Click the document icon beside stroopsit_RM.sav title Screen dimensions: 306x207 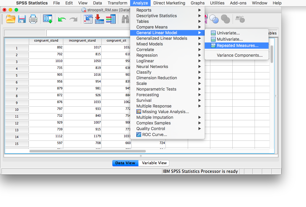(x=84, y=10)
